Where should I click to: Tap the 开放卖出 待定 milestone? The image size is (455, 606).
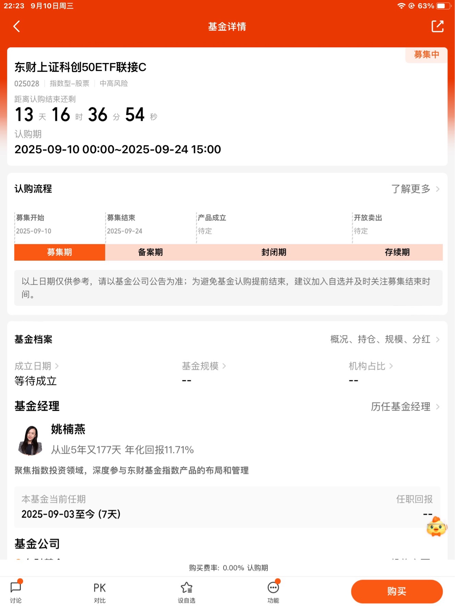point(368,224)
